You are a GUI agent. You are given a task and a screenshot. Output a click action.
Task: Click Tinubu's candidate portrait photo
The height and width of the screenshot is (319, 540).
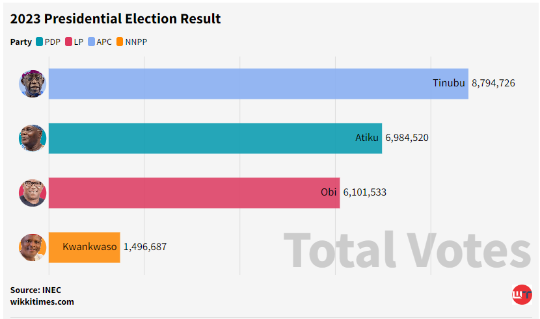click(33, 84)
